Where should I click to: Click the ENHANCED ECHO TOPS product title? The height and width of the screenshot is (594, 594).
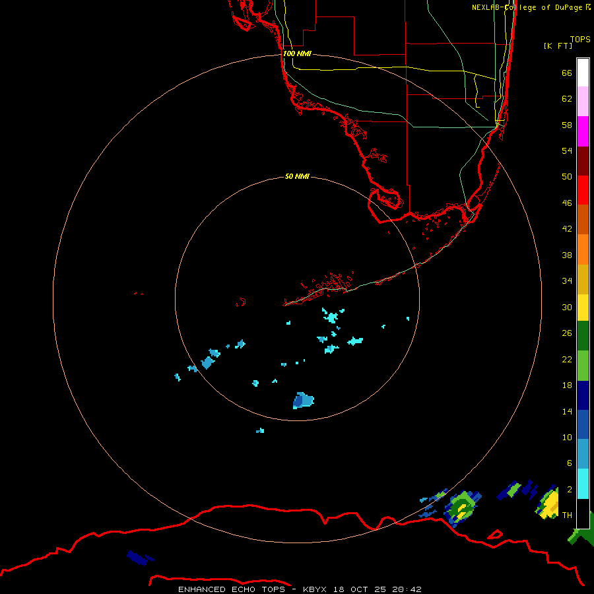click(232, 589)
